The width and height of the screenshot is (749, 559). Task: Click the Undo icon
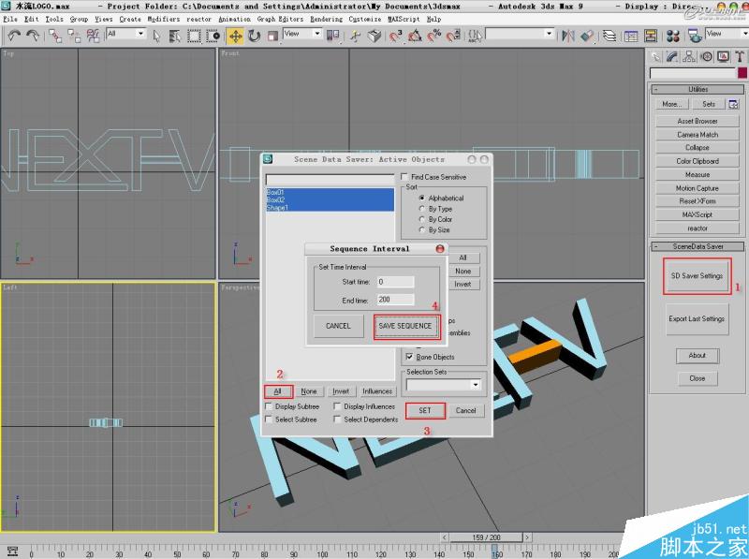(14, 35)
